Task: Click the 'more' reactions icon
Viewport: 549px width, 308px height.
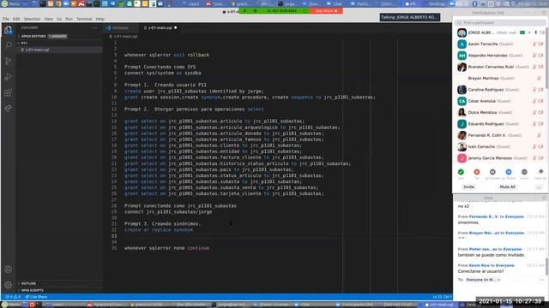Action: tap(524, 172)
